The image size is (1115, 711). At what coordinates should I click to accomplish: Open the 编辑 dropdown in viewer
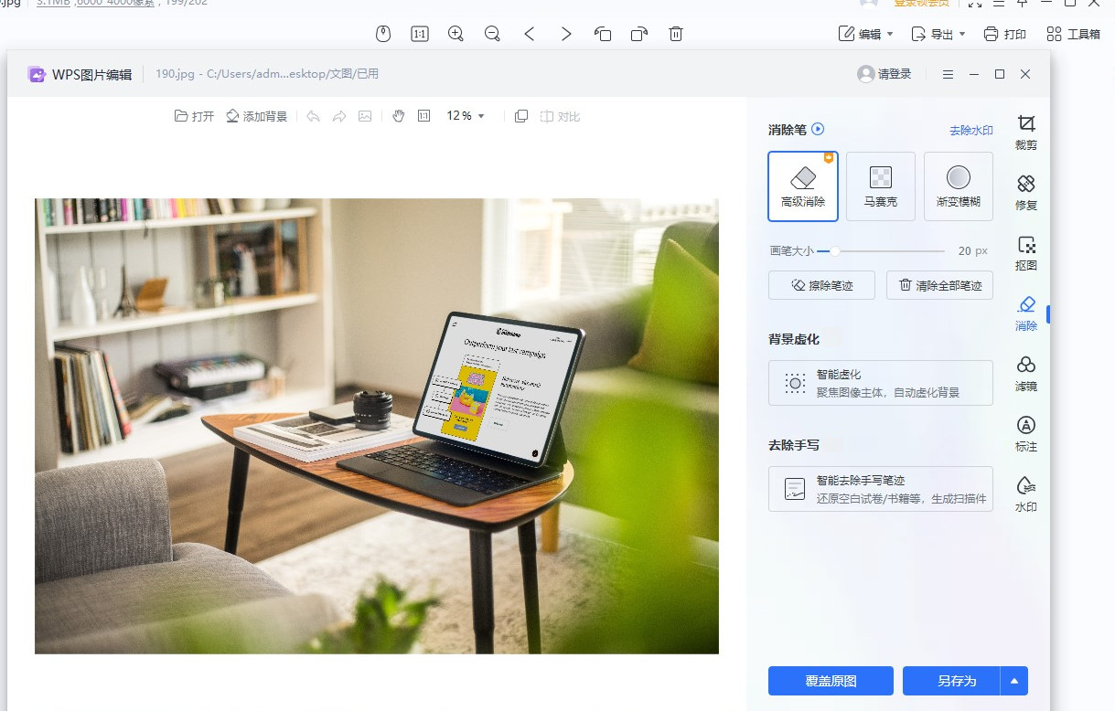(866, 34)
